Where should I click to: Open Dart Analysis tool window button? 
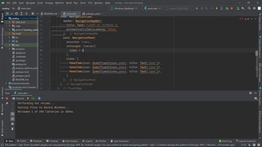(x=70, y=141)
